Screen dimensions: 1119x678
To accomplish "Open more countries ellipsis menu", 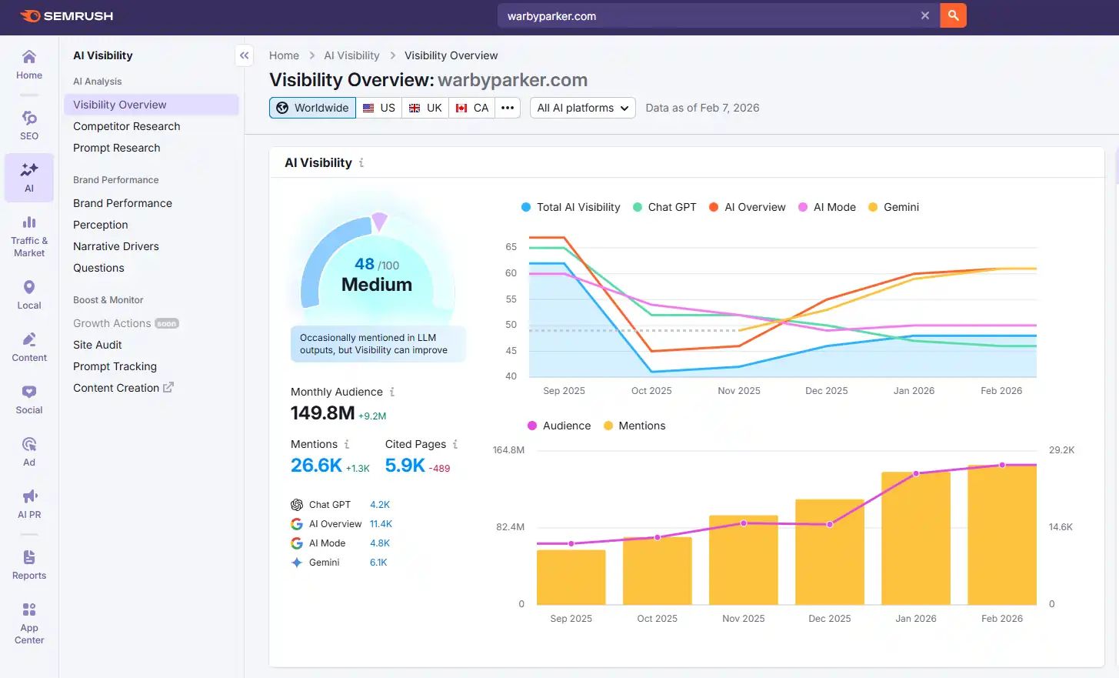I will tap(508, 108).
